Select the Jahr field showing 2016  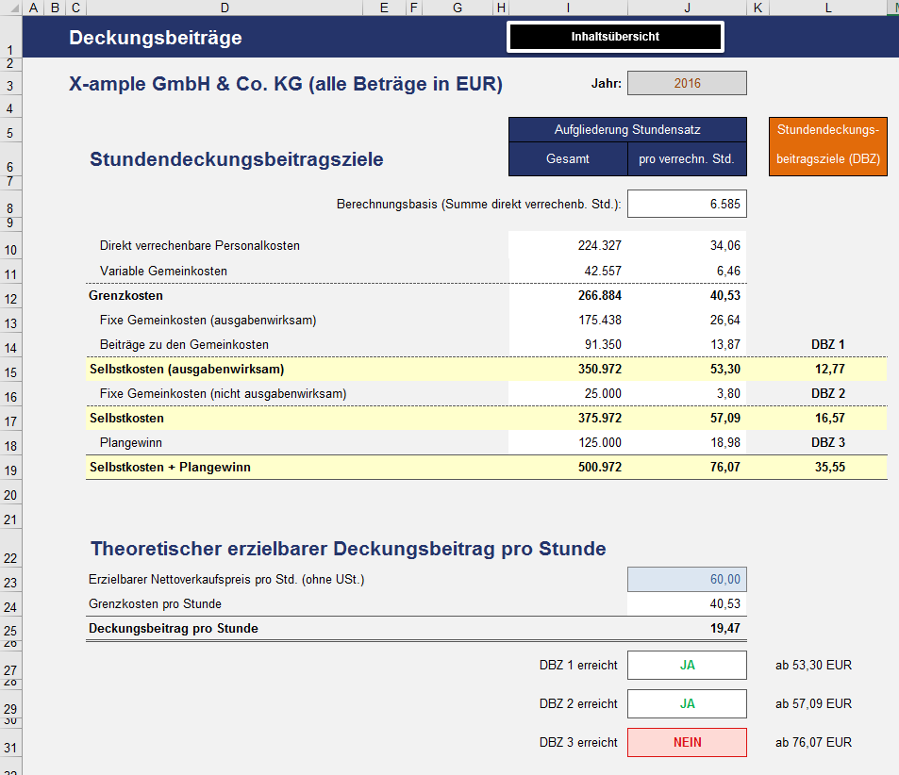click(687, 83)
